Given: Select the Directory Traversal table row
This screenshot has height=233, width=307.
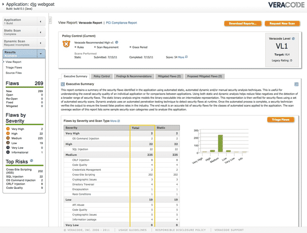Looking at the screenshot, I should click(x=122, y=184).
